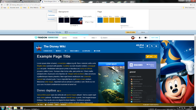Click the Apps bookmarks icon
The height and width of the screenshot is (110, 196).
(2, 8)
